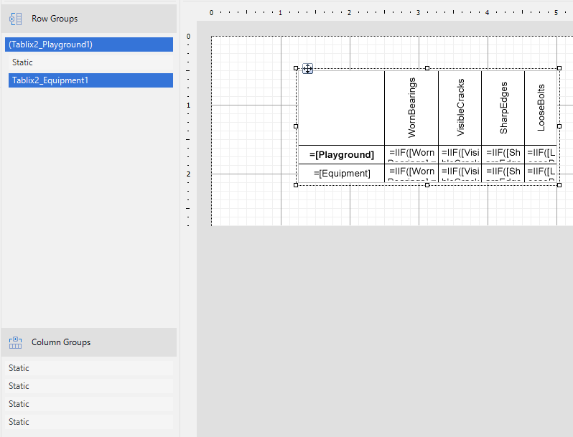Select the Tablix2_Equipment1 row group
This screenshot has width=573, height=437.
click(90, 80)
